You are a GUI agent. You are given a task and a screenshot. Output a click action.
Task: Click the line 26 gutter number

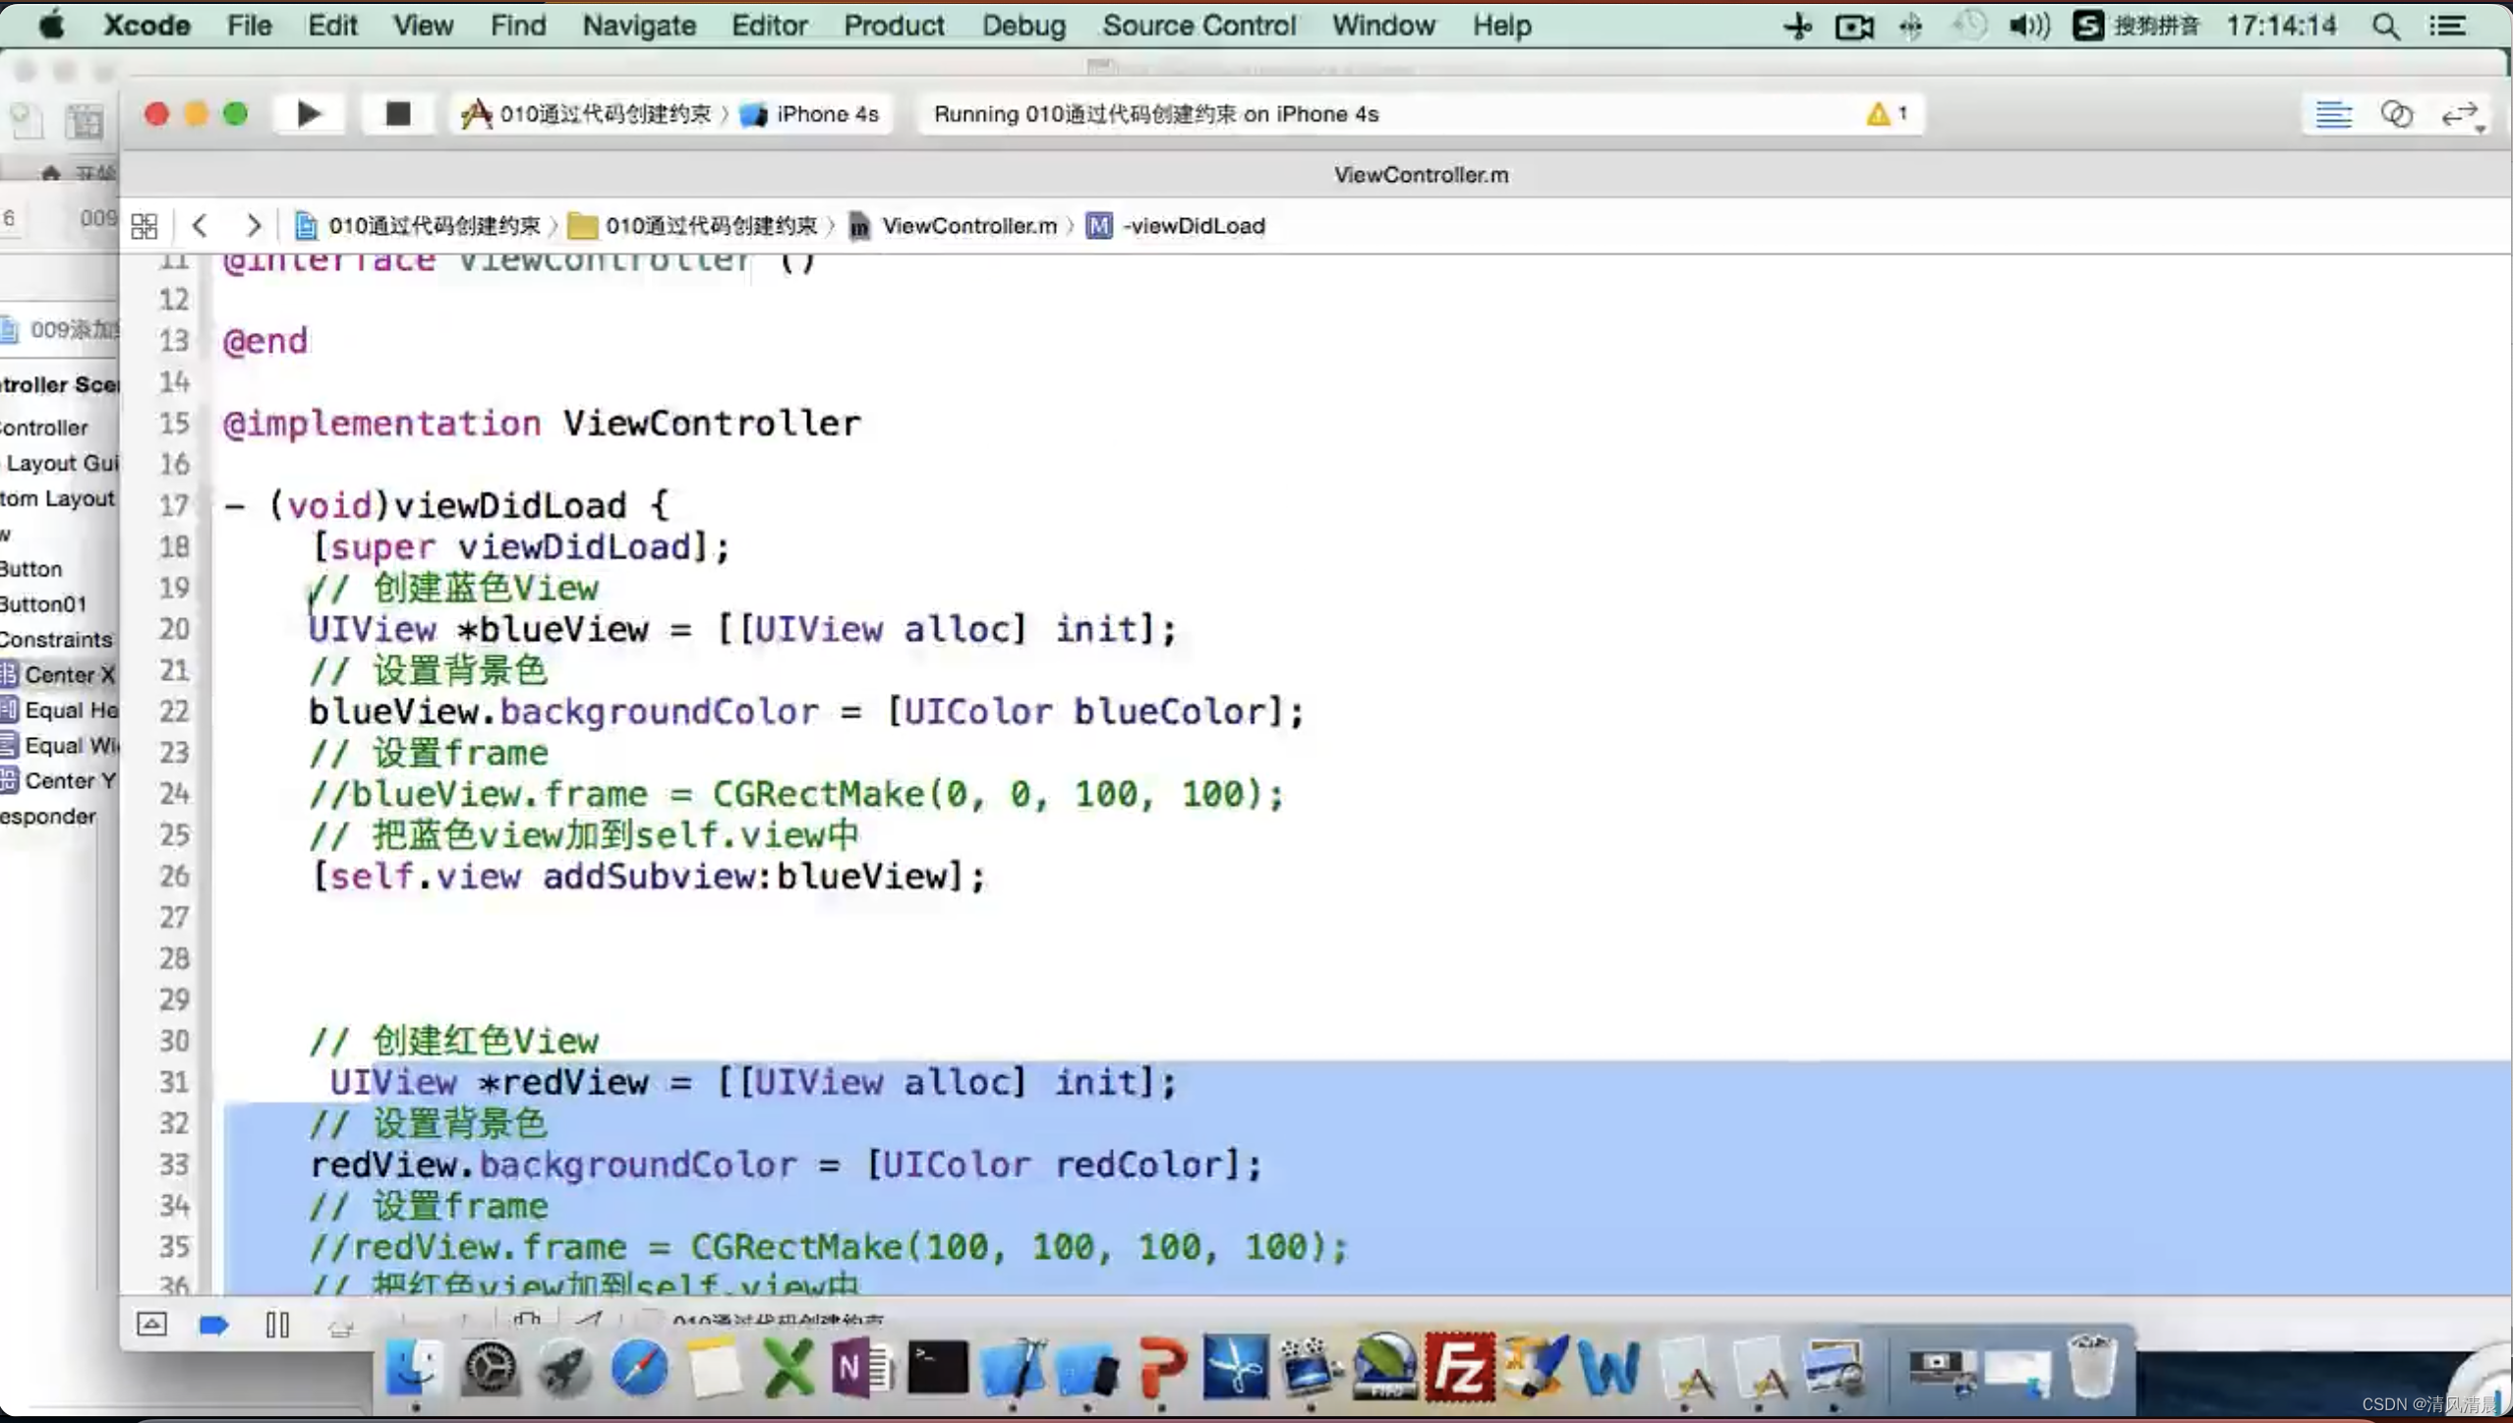(x=174, y=876)
